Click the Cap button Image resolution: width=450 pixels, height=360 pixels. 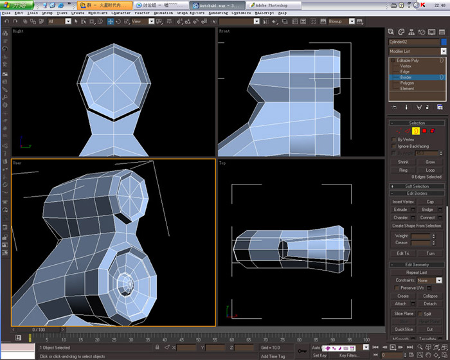pyautogui.click(x=430, y=202)
